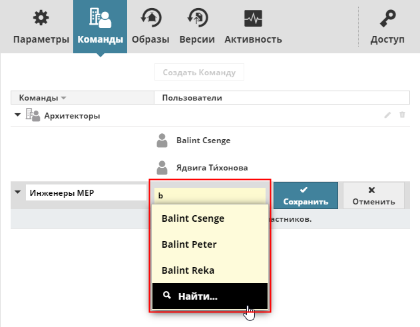Select the Архитекторы team name
The image size is (420, 327).
click(x=72, y=116)
